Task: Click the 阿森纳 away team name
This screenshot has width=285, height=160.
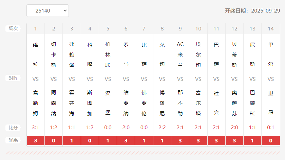Action: point(54,103)
